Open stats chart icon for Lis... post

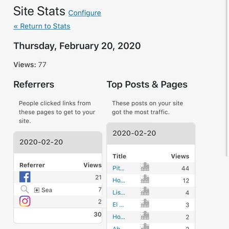coord(145,191)
